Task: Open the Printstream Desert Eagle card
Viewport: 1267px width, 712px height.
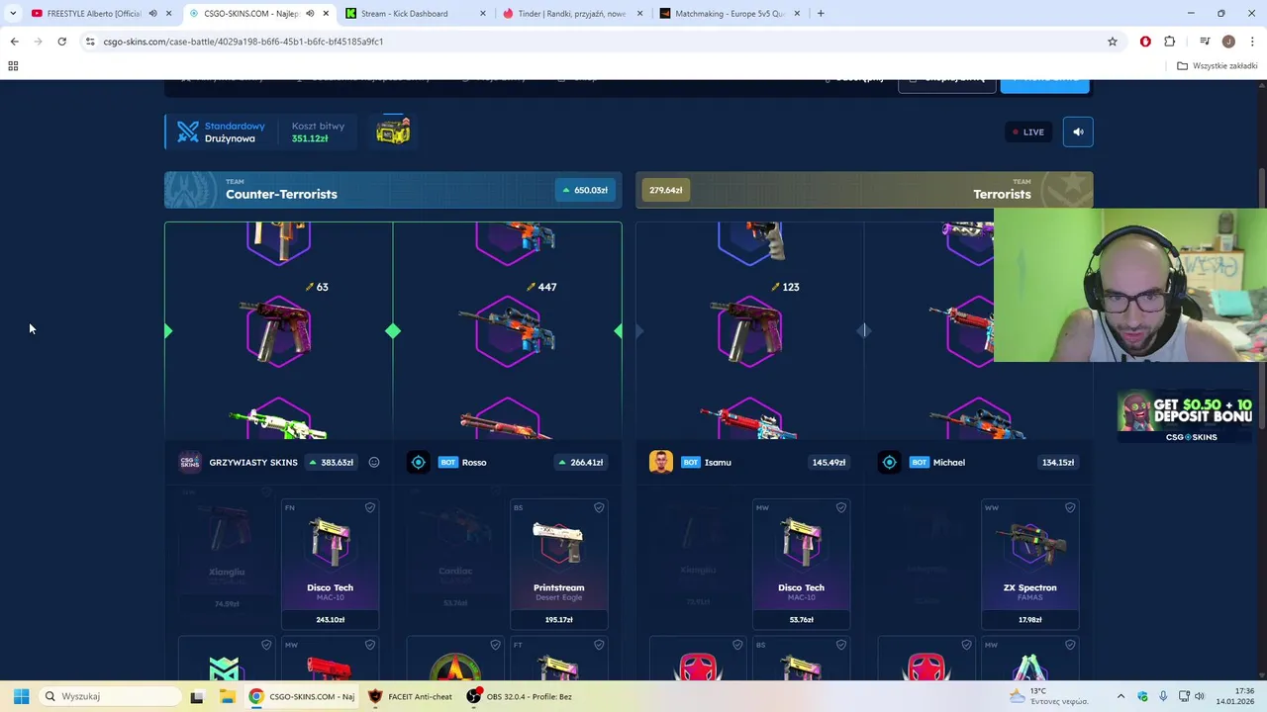Action: click(x=558, y=564)
